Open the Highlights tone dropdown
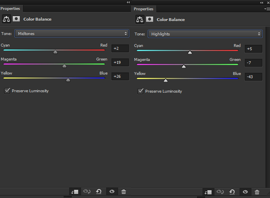The height and width of the screenshot is (198, 270). [x=205, y=34]
